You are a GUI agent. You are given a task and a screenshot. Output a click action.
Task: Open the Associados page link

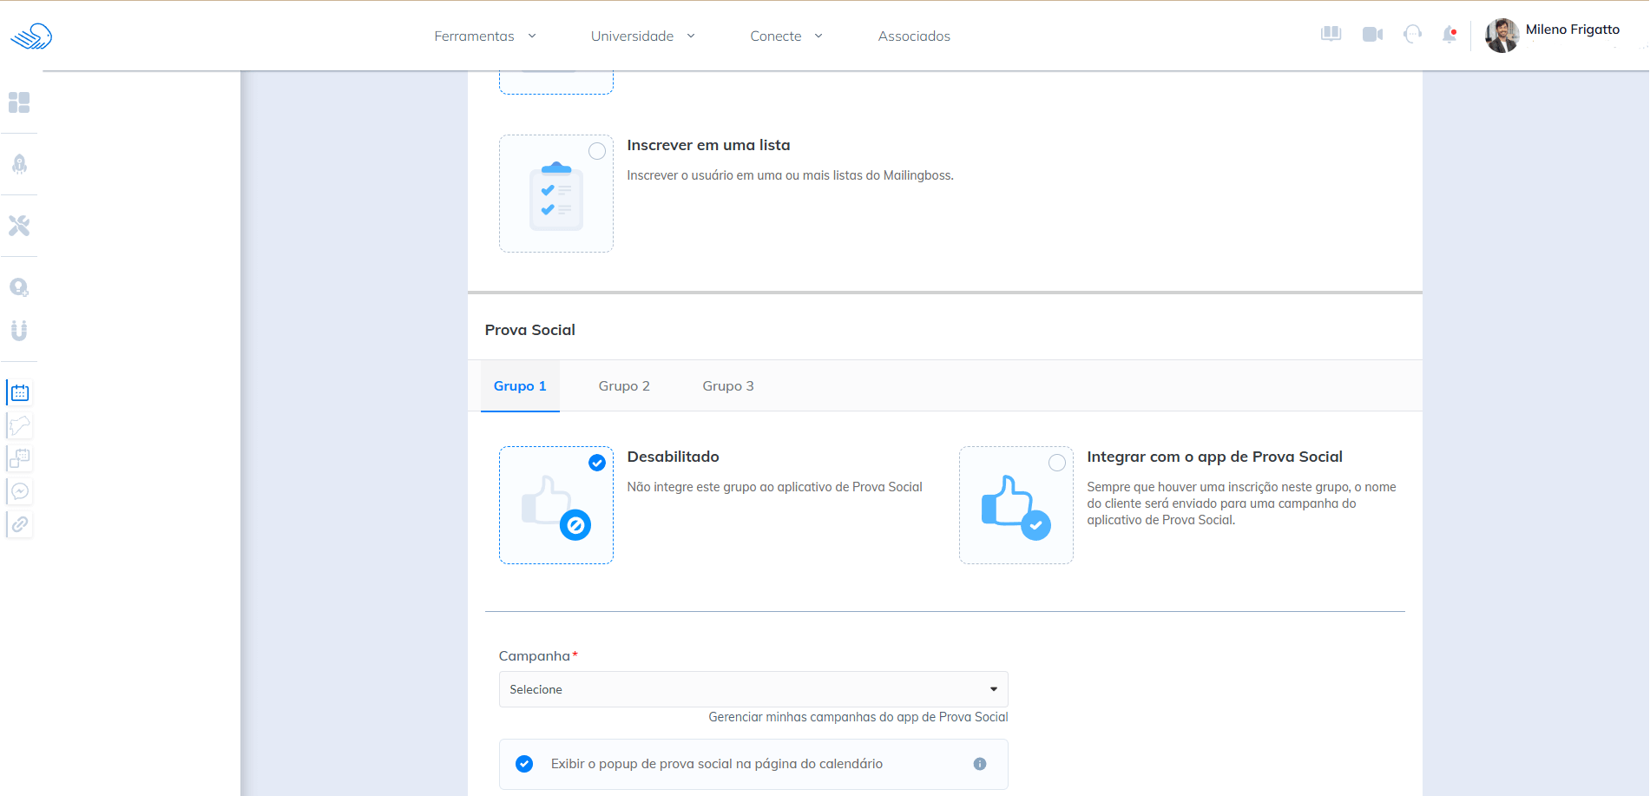tap(913, 36)
